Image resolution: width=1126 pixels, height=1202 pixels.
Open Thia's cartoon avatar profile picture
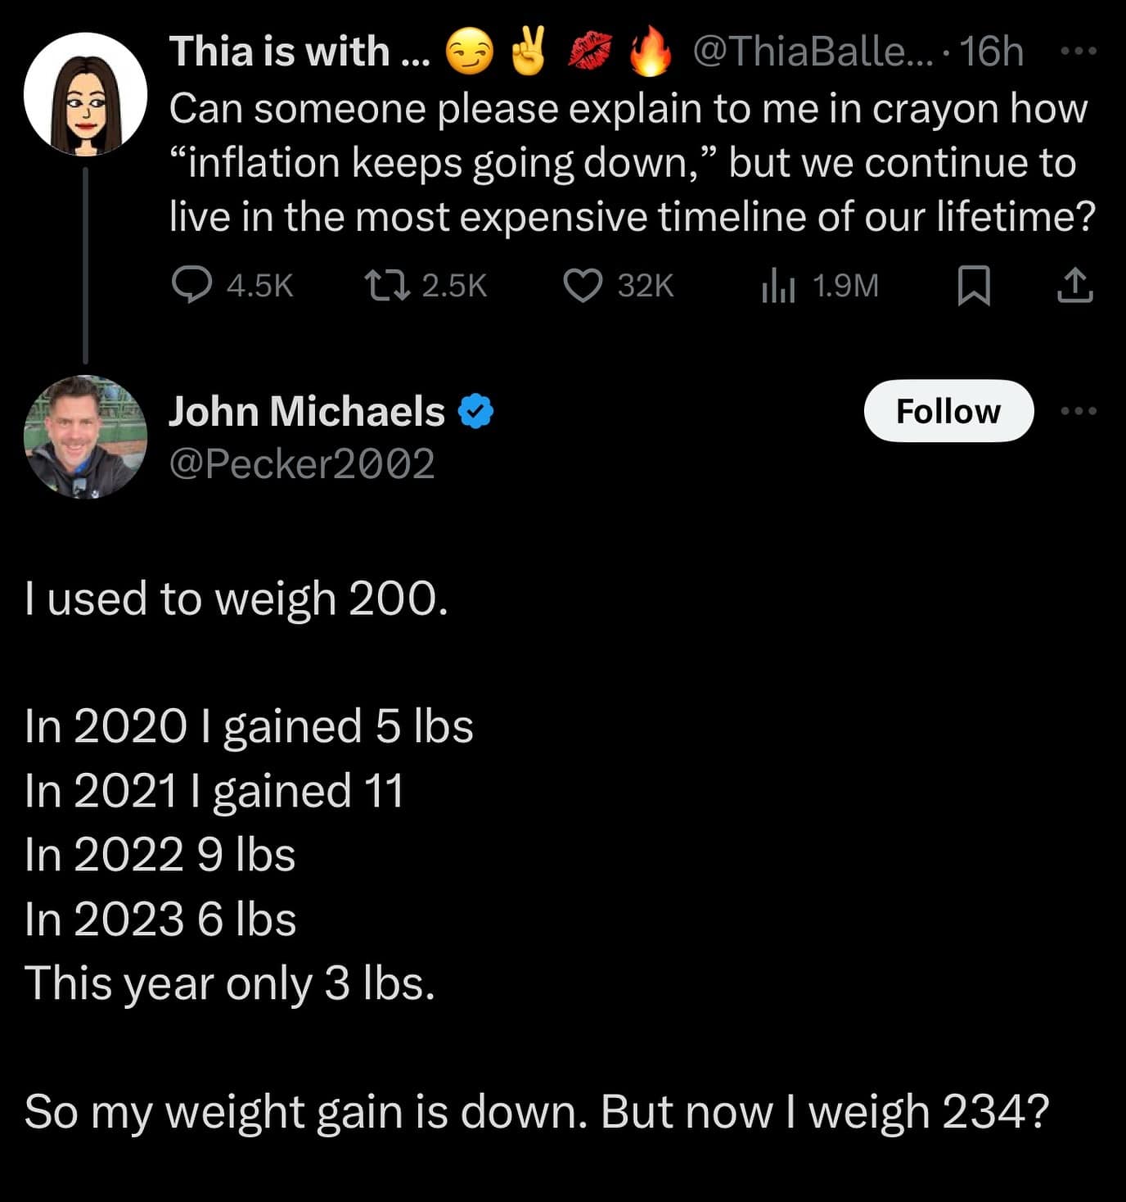pyautogui.click(x=85, y=94)
